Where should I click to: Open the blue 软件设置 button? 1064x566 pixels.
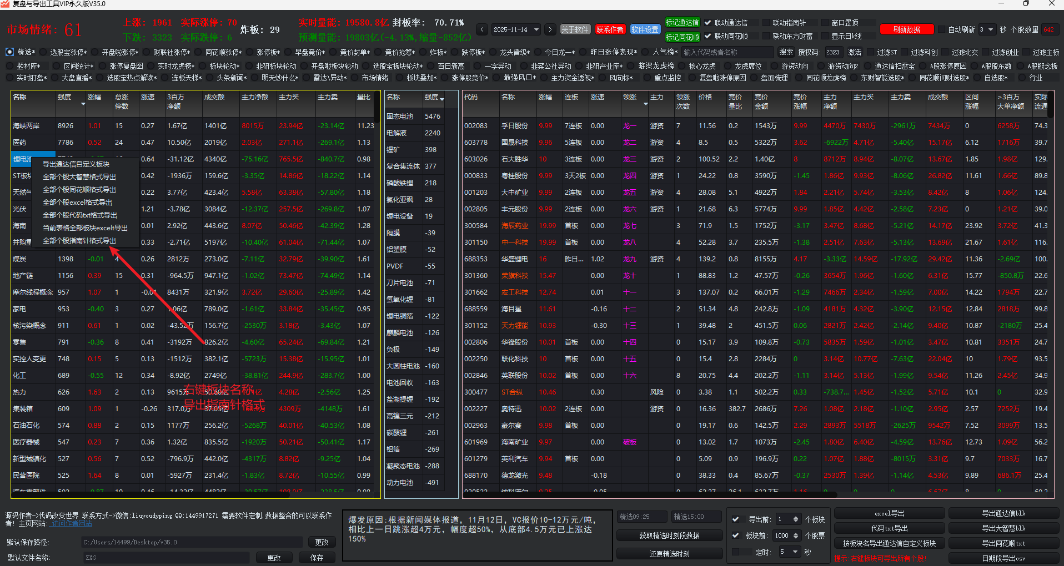(645, 29)
